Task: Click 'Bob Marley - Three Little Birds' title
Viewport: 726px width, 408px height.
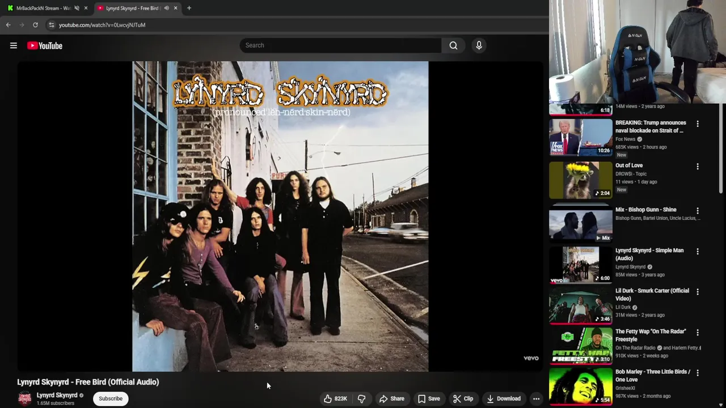Action: tap(653, 376)
